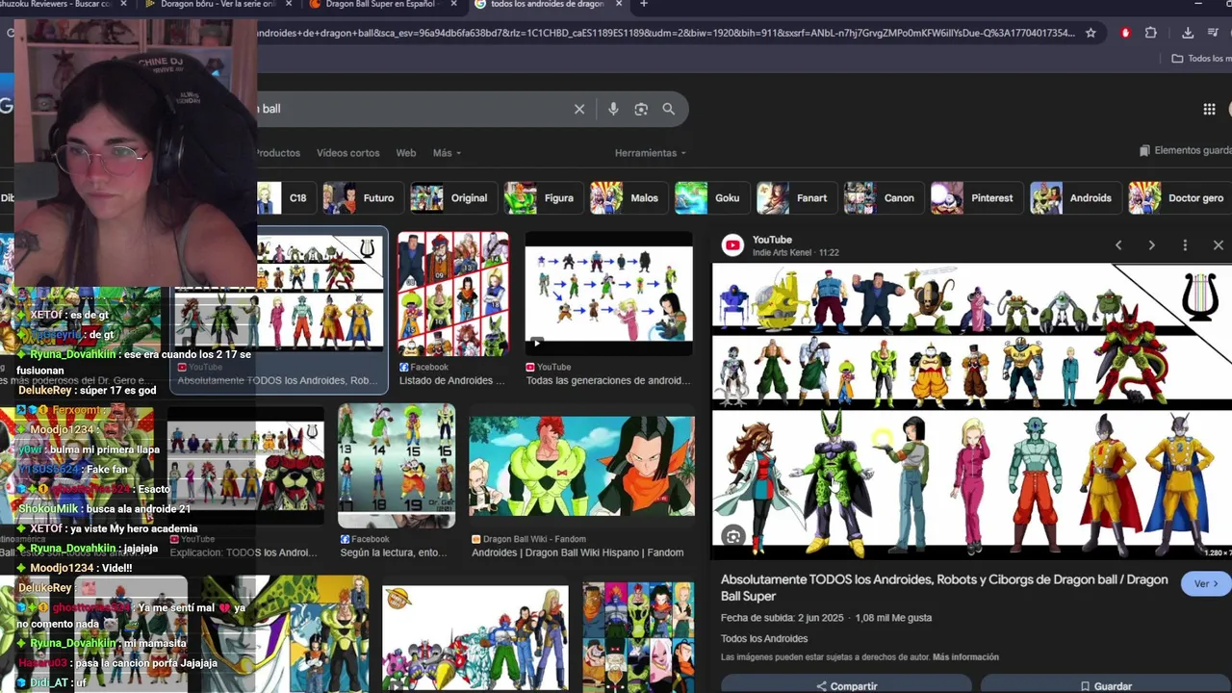Open 'Androides | Dragon Ball Wiki Hispano | Fandom' link
This screenshot has width=1232, height=693.
[x=577, y=552]
